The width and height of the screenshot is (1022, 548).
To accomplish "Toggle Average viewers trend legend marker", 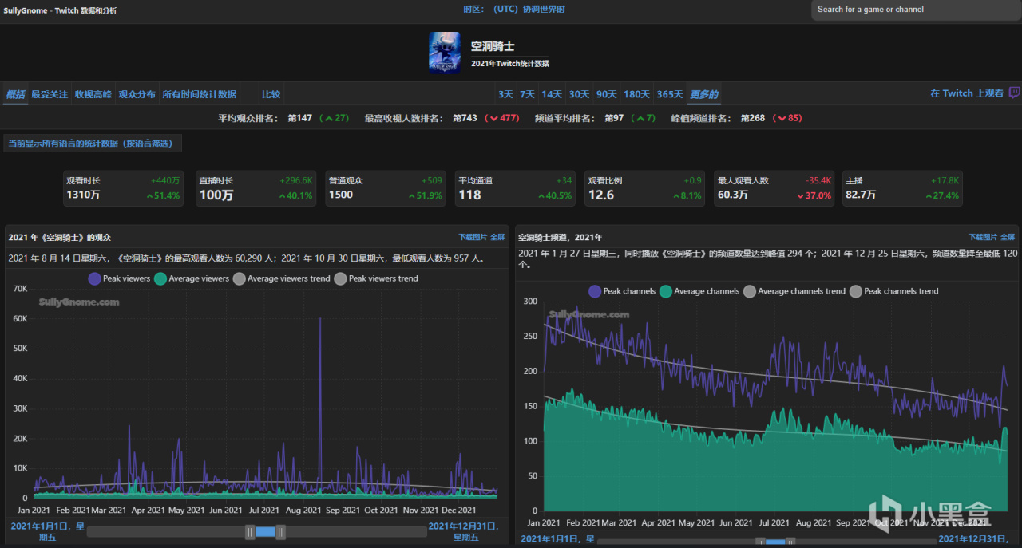I will click(240, 278).
